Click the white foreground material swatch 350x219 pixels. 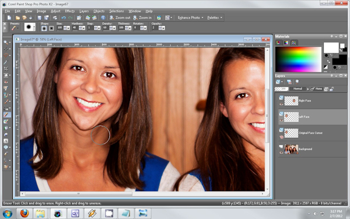(331, 48)
